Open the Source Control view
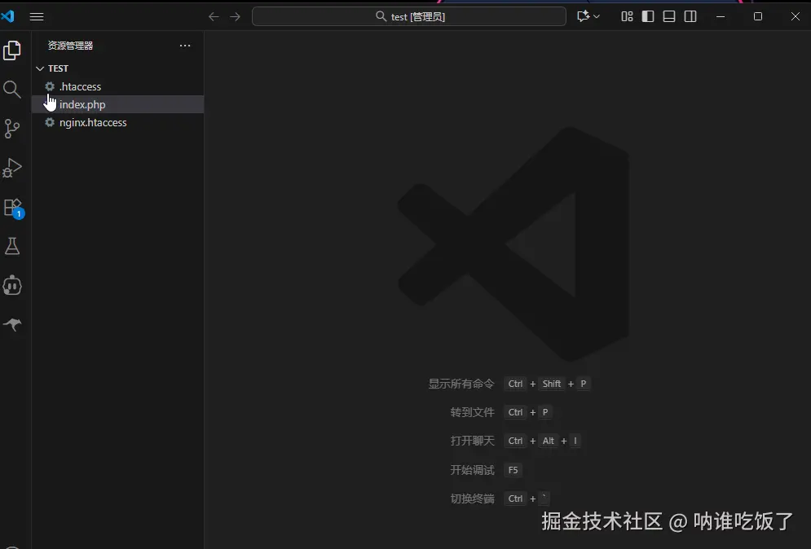The image size is (811, 549). tap(12, 128)
